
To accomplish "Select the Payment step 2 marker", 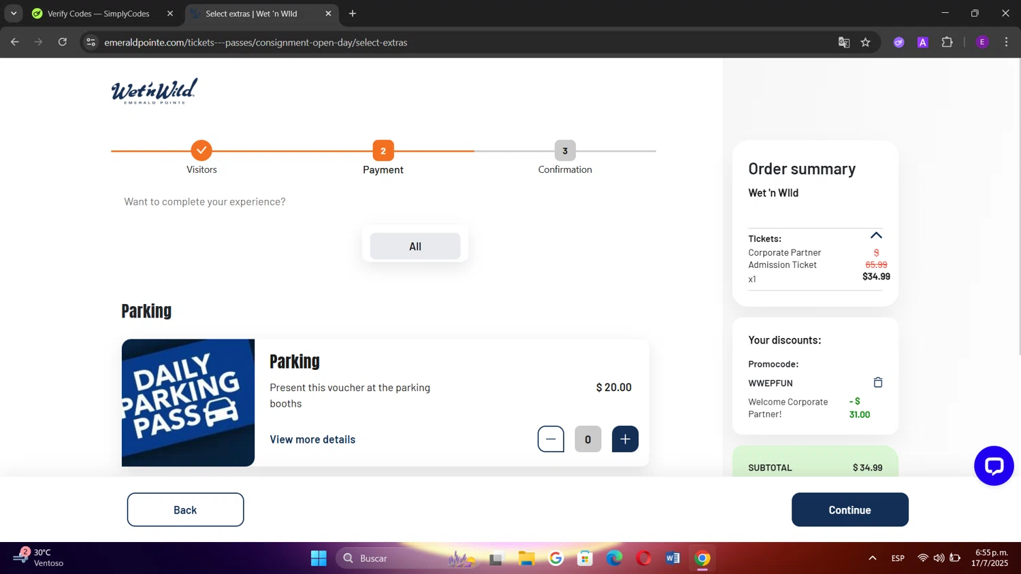I will click(x=383, y=150).
